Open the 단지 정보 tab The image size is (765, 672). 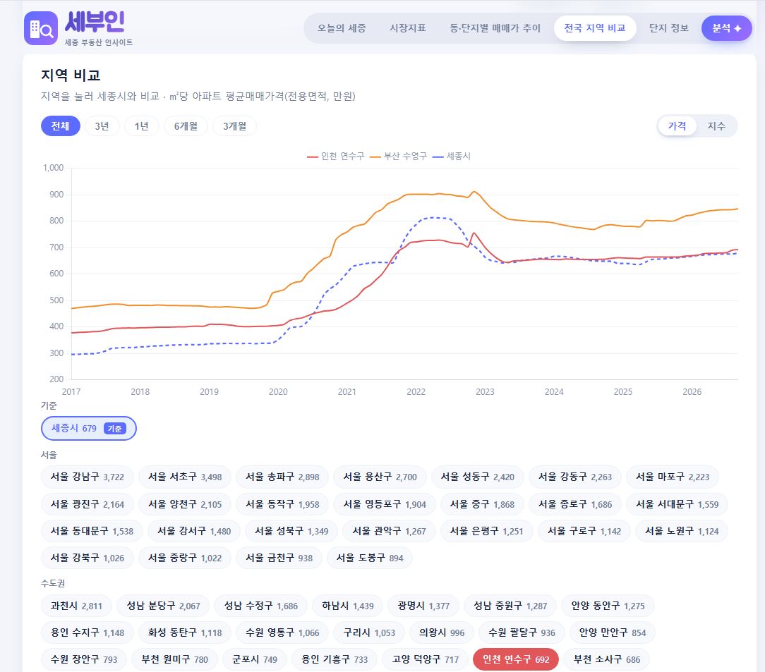(x=668, y=28)
